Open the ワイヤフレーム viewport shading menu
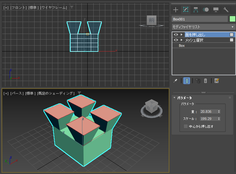 [x=53, y=7]
